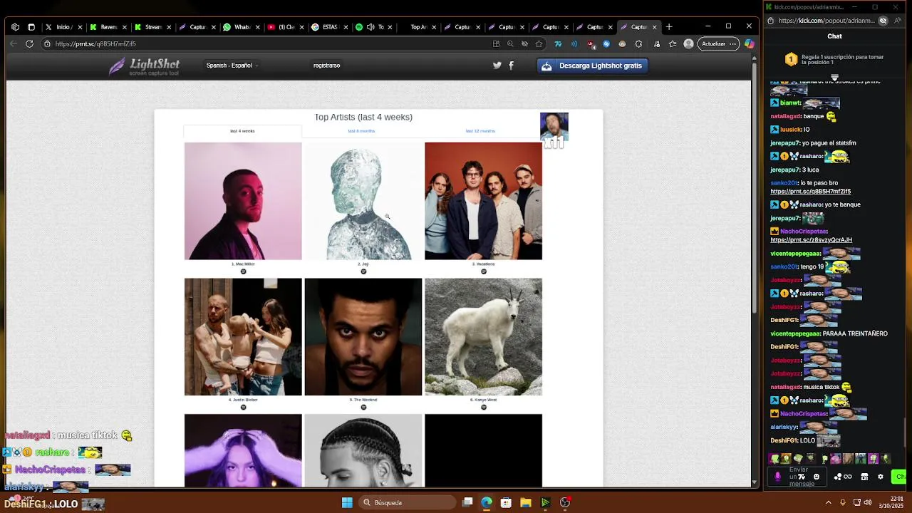Image resolution: width=912 pixels, height=513 pixels.
Task: Click the Mac Miller artist image
Action: (243, 201)
